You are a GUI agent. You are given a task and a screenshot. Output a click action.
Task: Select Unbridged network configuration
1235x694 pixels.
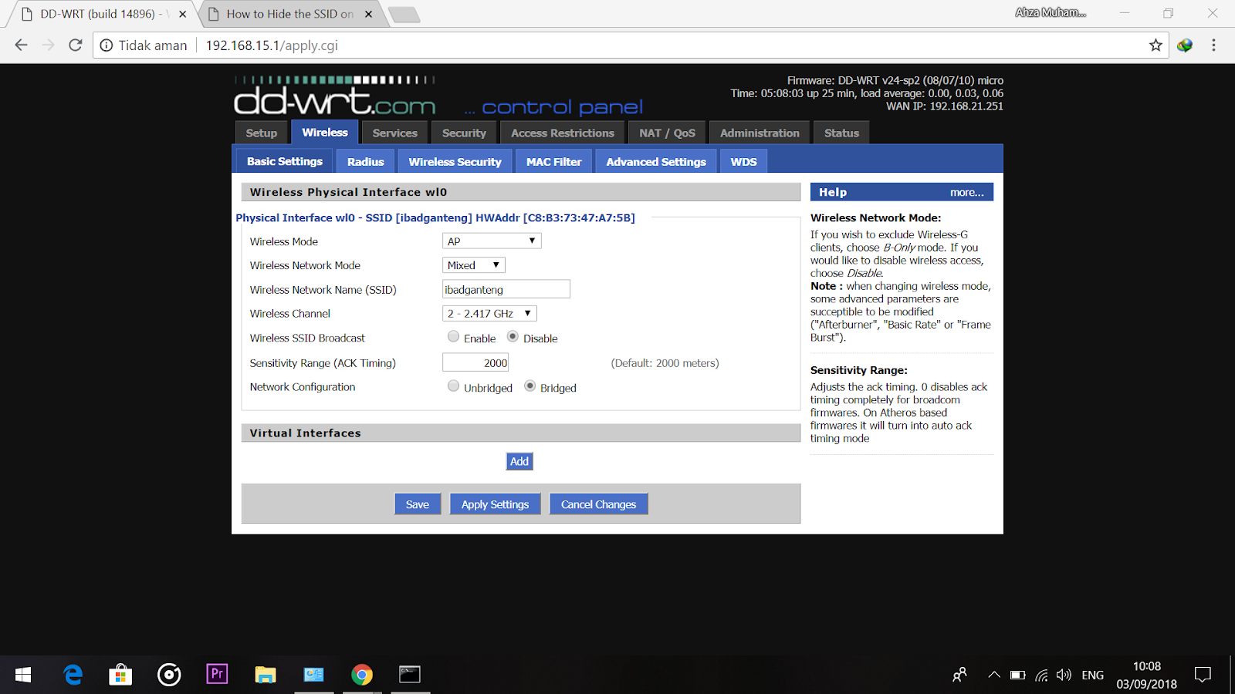(x=453, y=386)
